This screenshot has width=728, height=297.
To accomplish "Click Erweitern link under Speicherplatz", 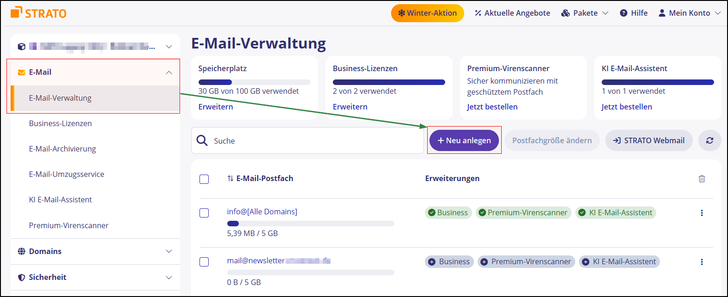I will (x=216, y=107).
